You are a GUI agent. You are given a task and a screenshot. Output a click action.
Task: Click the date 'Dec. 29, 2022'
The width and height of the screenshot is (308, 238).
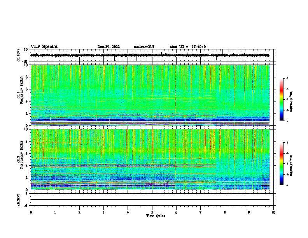(108, 47)
